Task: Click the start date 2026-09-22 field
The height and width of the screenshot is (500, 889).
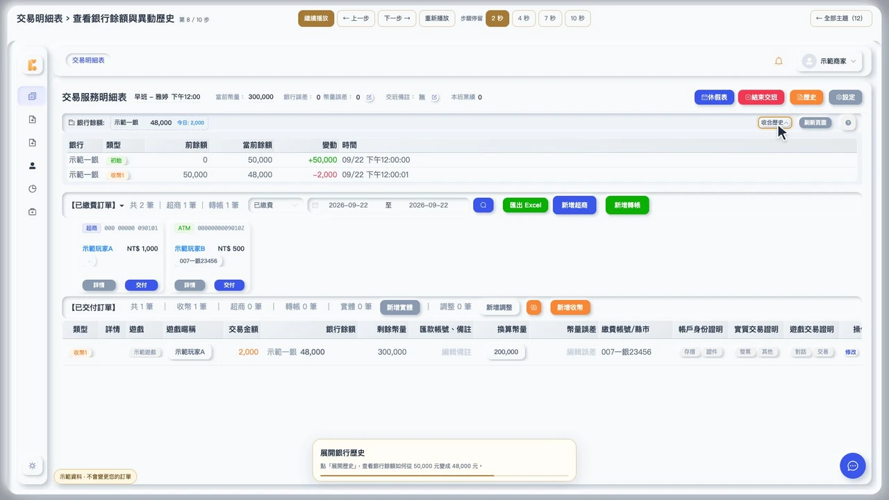Action: tap(349, 206)
